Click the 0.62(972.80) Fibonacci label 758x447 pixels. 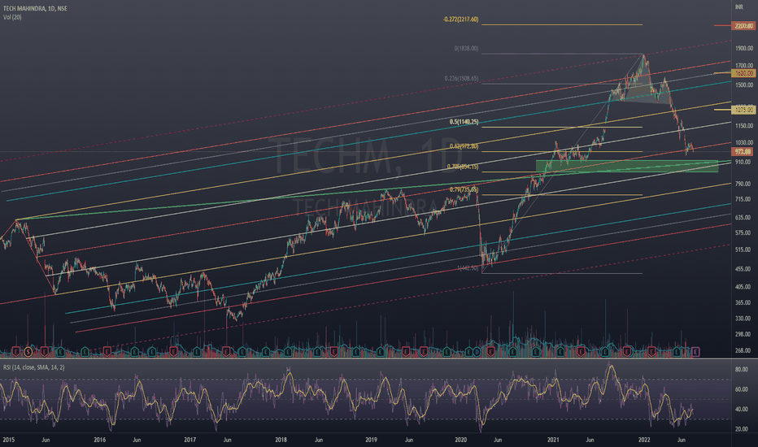pos(464,146)
